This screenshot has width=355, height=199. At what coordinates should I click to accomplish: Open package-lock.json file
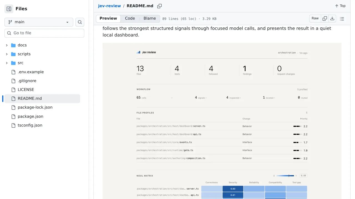(35, 107)
